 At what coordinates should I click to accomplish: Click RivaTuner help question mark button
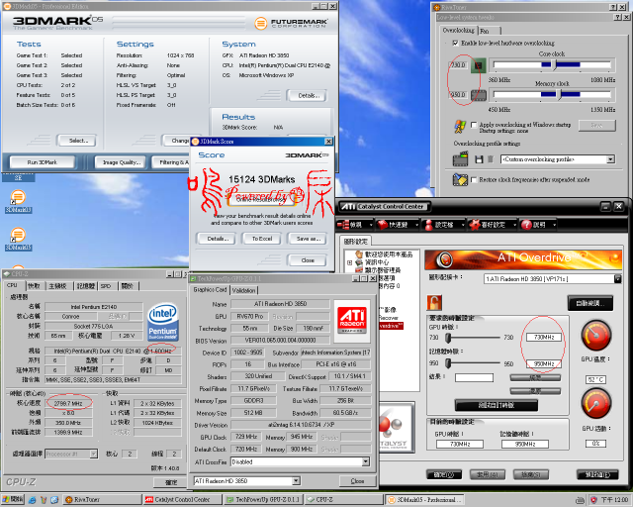click(613, 7)
